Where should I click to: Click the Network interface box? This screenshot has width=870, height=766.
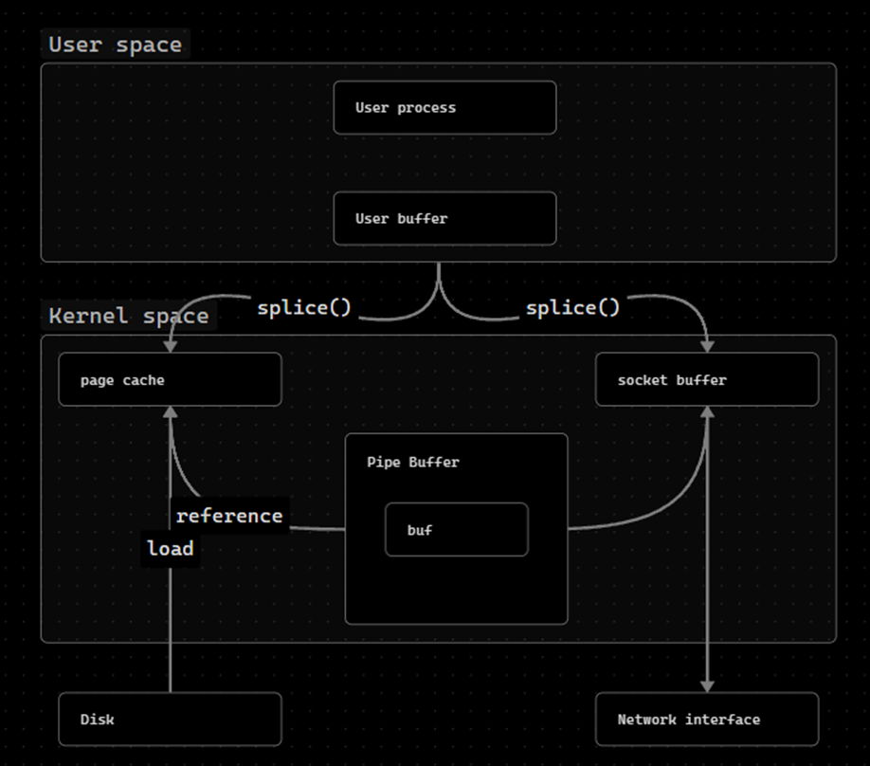[x=706, y=719]
